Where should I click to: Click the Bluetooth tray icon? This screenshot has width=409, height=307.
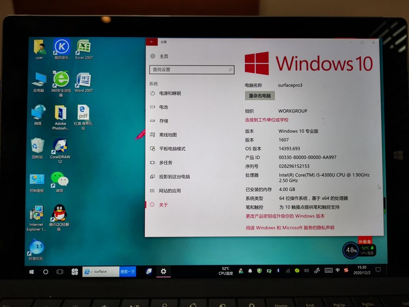pos(278,270)
